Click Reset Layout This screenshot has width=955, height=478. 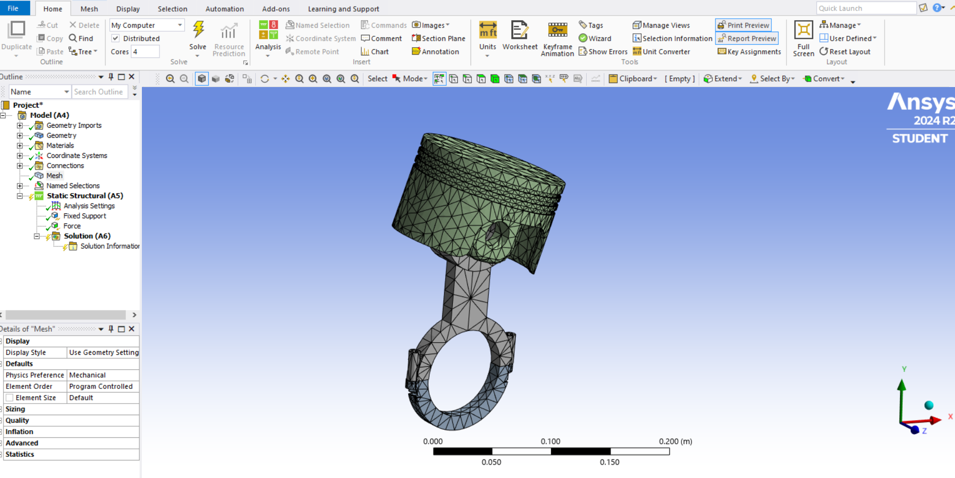coord(845,52)
